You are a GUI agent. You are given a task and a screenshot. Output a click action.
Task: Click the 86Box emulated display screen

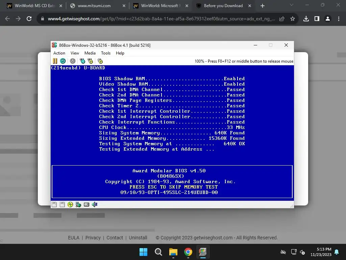[172, 133]
